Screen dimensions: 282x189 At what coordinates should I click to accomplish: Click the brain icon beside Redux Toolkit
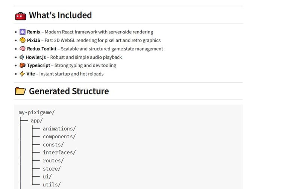[x=23, y=48]
